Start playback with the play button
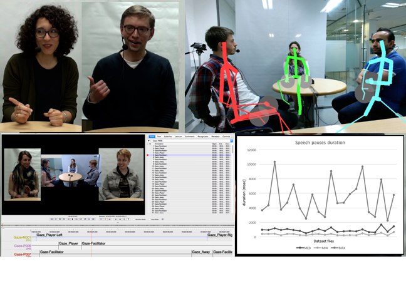 coord(73,219)
